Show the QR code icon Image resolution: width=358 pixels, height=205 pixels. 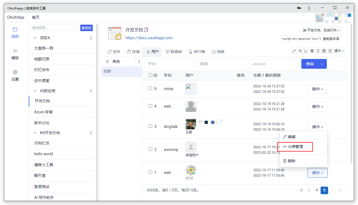pos(324,51)
